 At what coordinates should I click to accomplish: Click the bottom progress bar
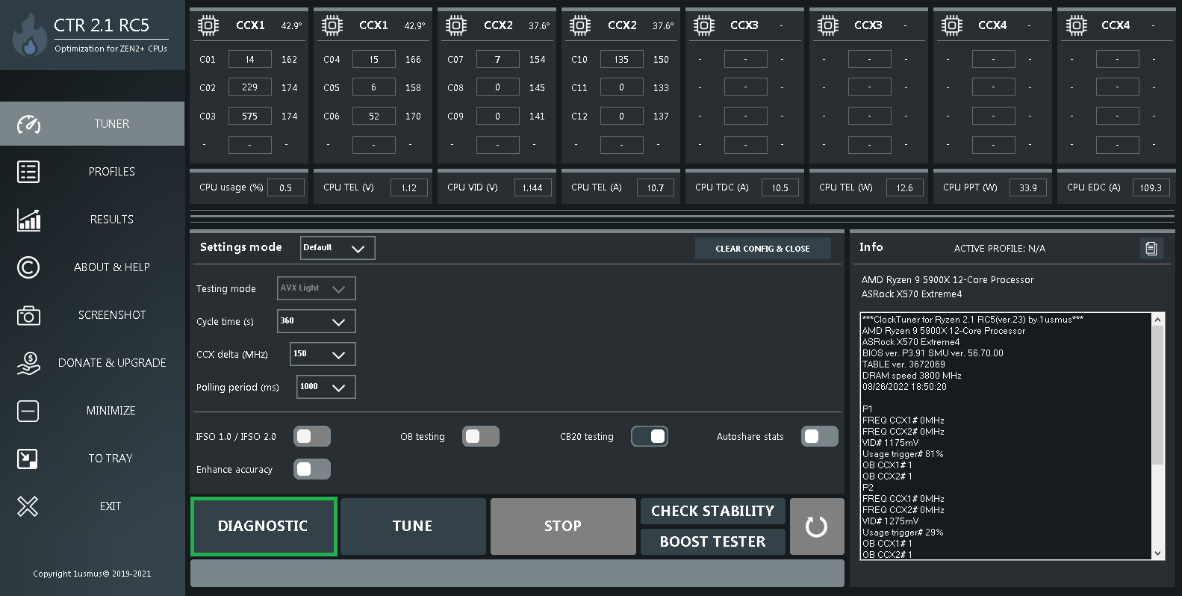pyautogui.click(x=517, y=574)
